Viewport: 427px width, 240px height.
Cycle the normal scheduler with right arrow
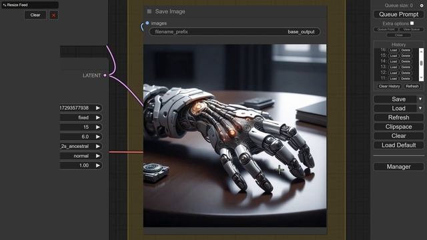click(x=98, y=156)
